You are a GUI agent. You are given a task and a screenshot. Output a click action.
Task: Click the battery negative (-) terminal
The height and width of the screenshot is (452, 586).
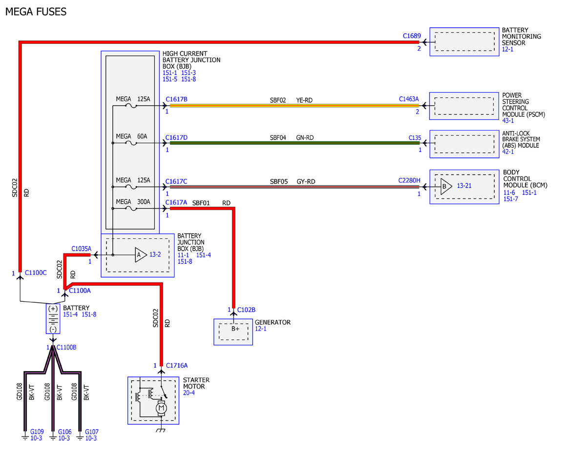[x=53, y=329]
